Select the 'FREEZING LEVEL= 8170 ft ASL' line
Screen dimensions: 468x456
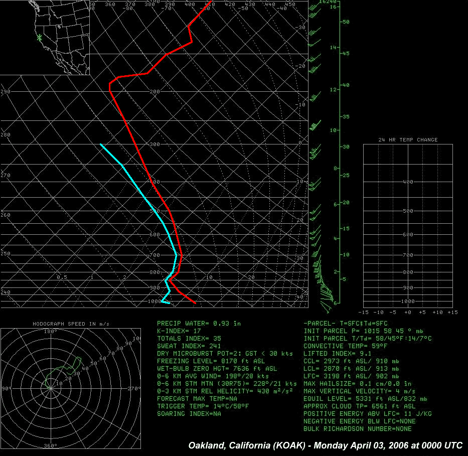coord(211,361)
